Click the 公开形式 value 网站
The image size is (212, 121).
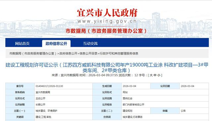(x=125, y=92)
